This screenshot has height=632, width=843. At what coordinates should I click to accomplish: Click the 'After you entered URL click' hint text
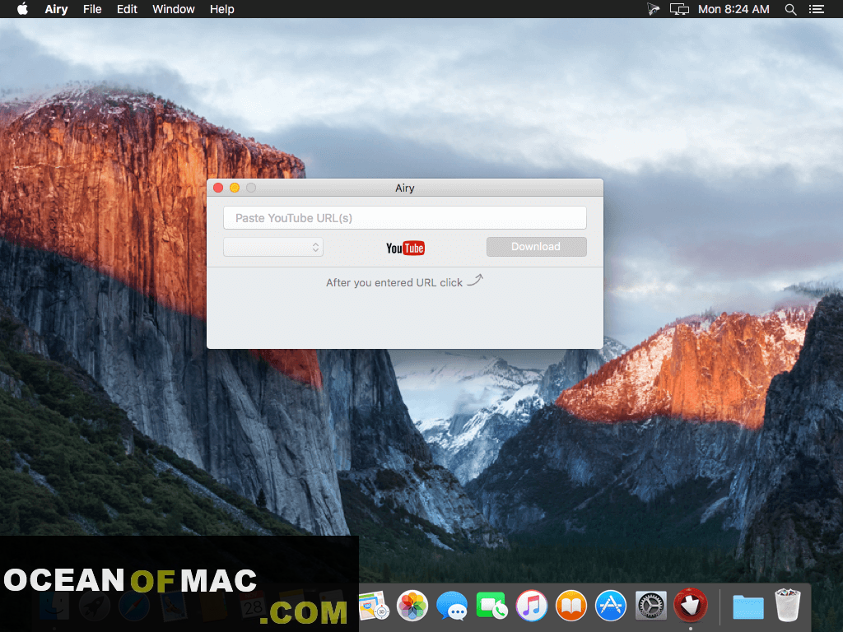[394, 282]
